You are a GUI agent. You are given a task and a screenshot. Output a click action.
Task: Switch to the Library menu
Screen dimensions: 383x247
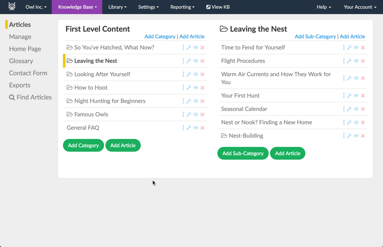point(117,7)
